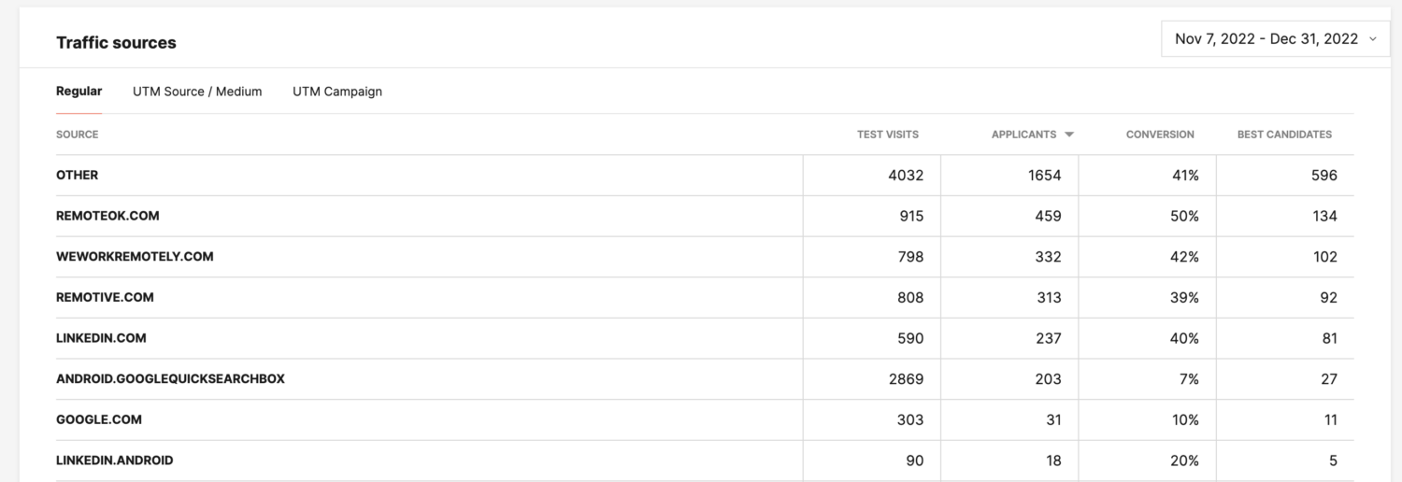Viewport: 1402px width, 482px height.
Task: Sort by Best Candidates column
Action: point(1284,135)
